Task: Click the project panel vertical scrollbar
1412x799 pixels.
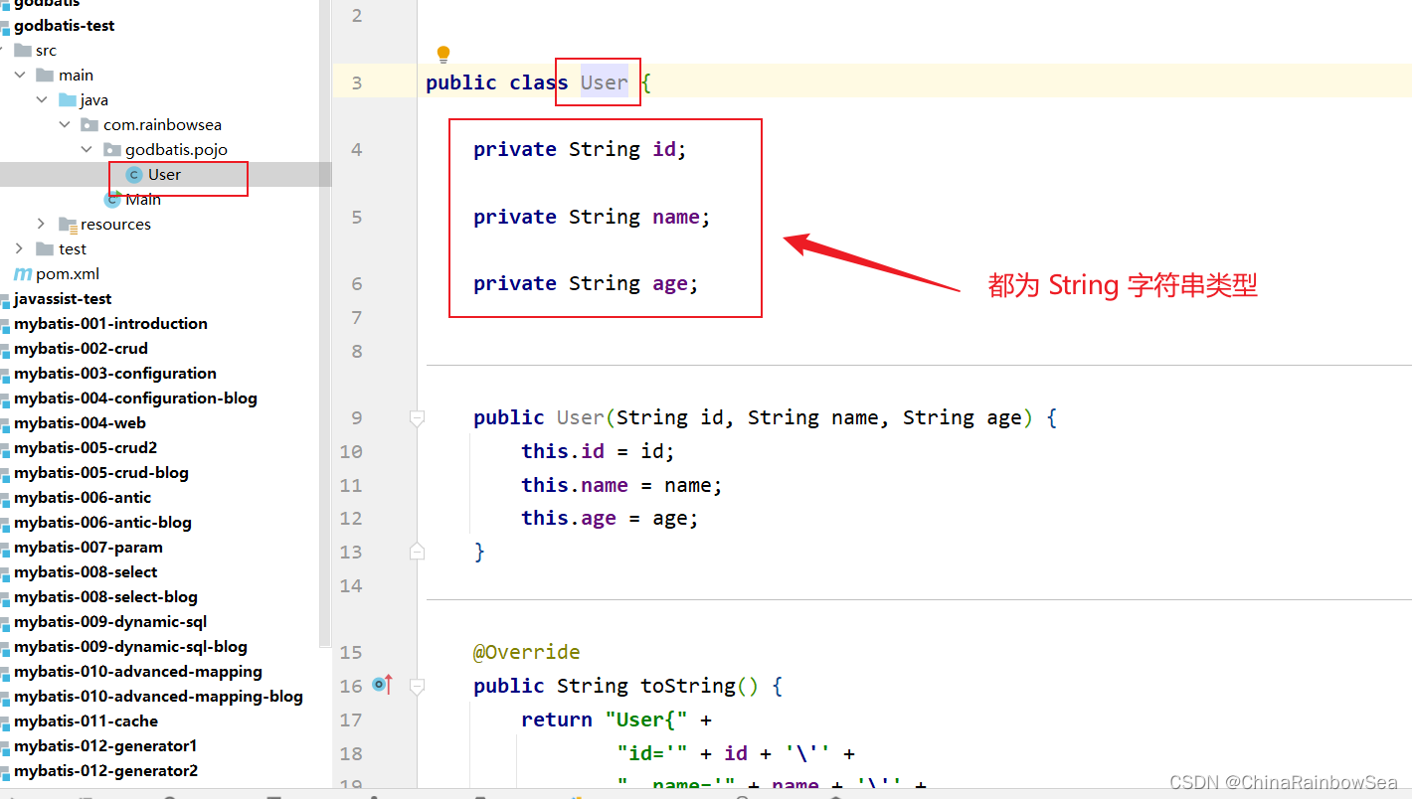Action: 324,323
